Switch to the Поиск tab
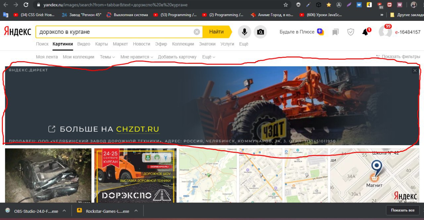Image resolution: width=424 pixels, height=220 pixels. pyautogui.click(x=42, y=44)
